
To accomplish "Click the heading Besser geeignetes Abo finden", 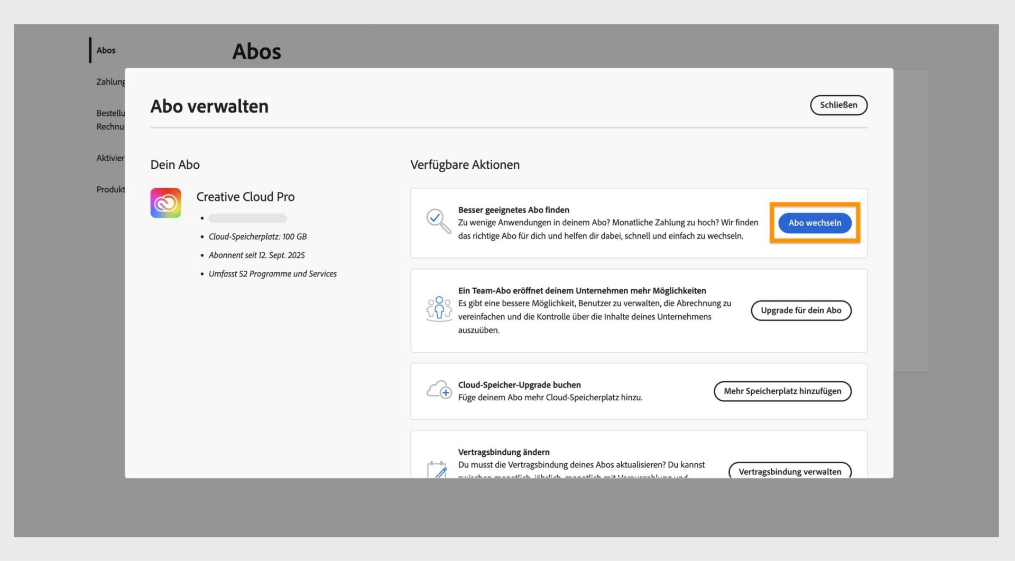I will (x=513, y=210).
